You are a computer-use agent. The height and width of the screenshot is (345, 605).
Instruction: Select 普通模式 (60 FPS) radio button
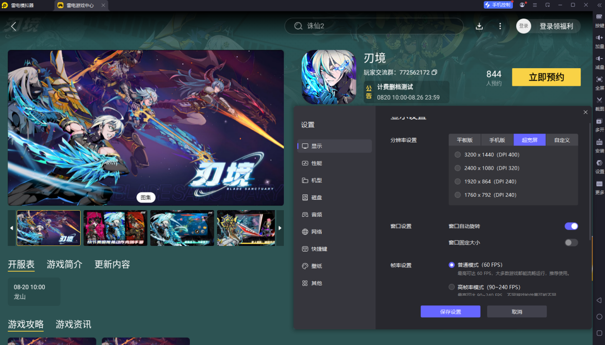pyautogui.click(x=451, y=265)
